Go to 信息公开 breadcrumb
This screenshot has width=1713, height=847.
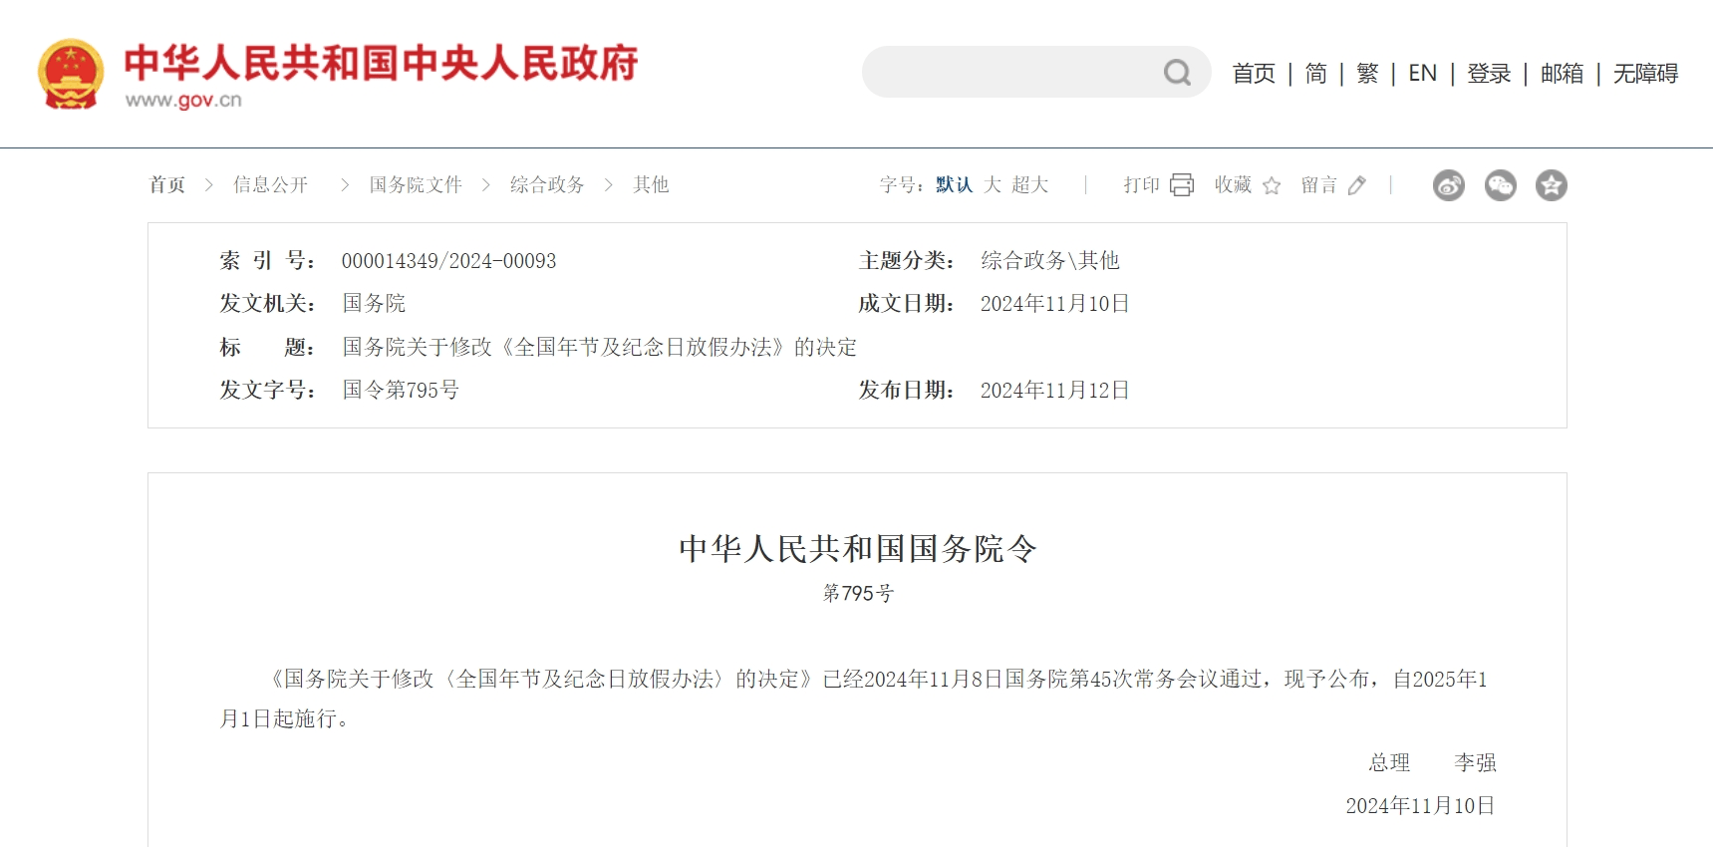click(x=270, y=185)
